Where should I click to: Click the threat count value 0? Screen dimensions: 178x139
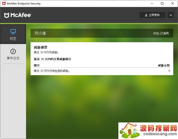coord(169,71)
